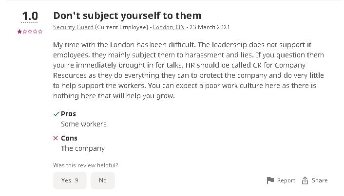Click 'The company' cons text
The height and width of the screenshot is (196, 344).
click(x=82, y=148)
